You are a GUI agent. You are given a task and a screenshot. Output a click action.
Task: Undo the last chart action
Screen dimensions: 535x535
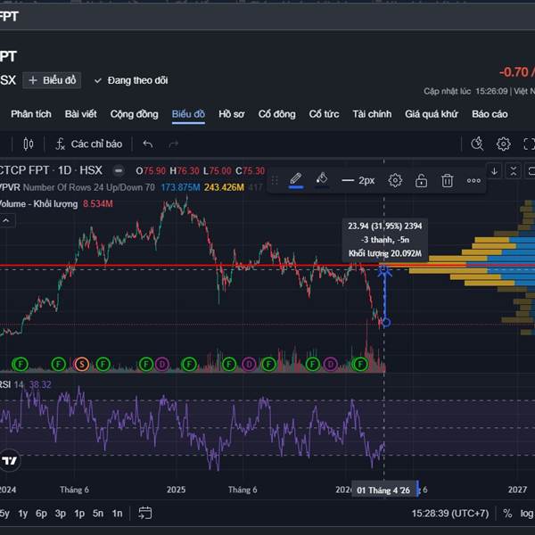point(148,144)
